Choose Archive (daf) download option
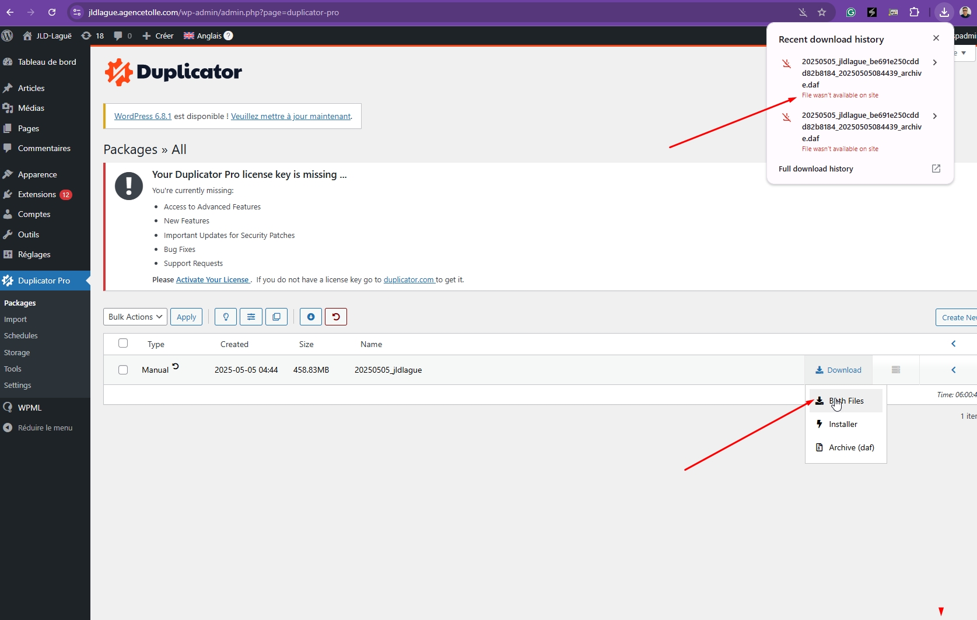 pos(846,447)
